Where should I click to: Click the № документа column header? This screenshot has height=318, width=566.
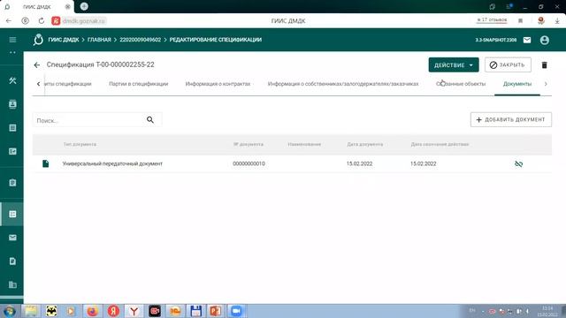[x=249, y=144]
